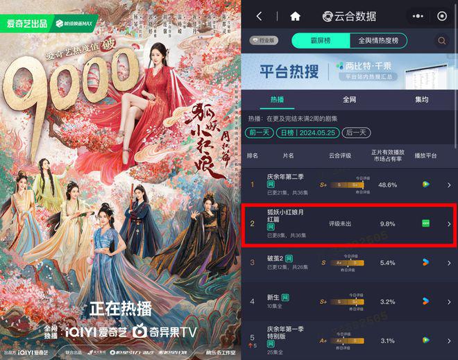Tap the circular target close icon
Image resolution: width=458 pixels, height=360 pixels.
(x=441, y=16)
